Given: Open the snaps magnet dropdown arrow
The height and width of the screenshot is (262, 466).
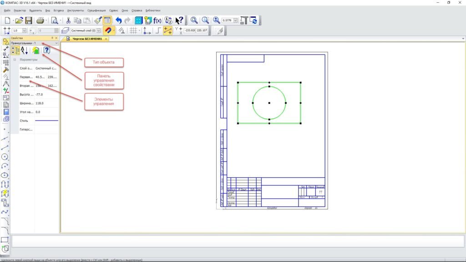Looking at the screenshot, I should pos(114,30).
